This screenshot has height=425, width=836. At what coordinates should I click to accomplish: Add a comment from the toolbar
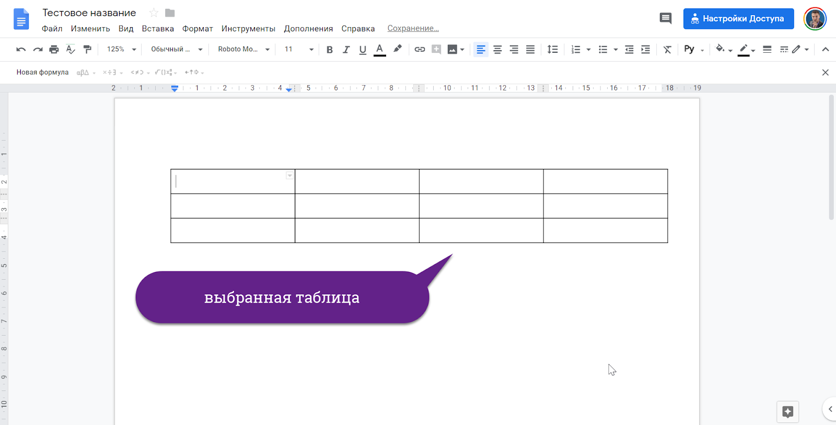436,49
